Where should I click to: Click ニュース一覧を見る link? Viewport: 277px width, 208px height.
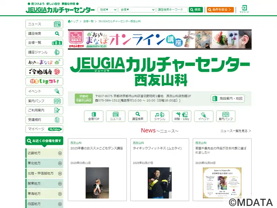click(x=236, y=131)
